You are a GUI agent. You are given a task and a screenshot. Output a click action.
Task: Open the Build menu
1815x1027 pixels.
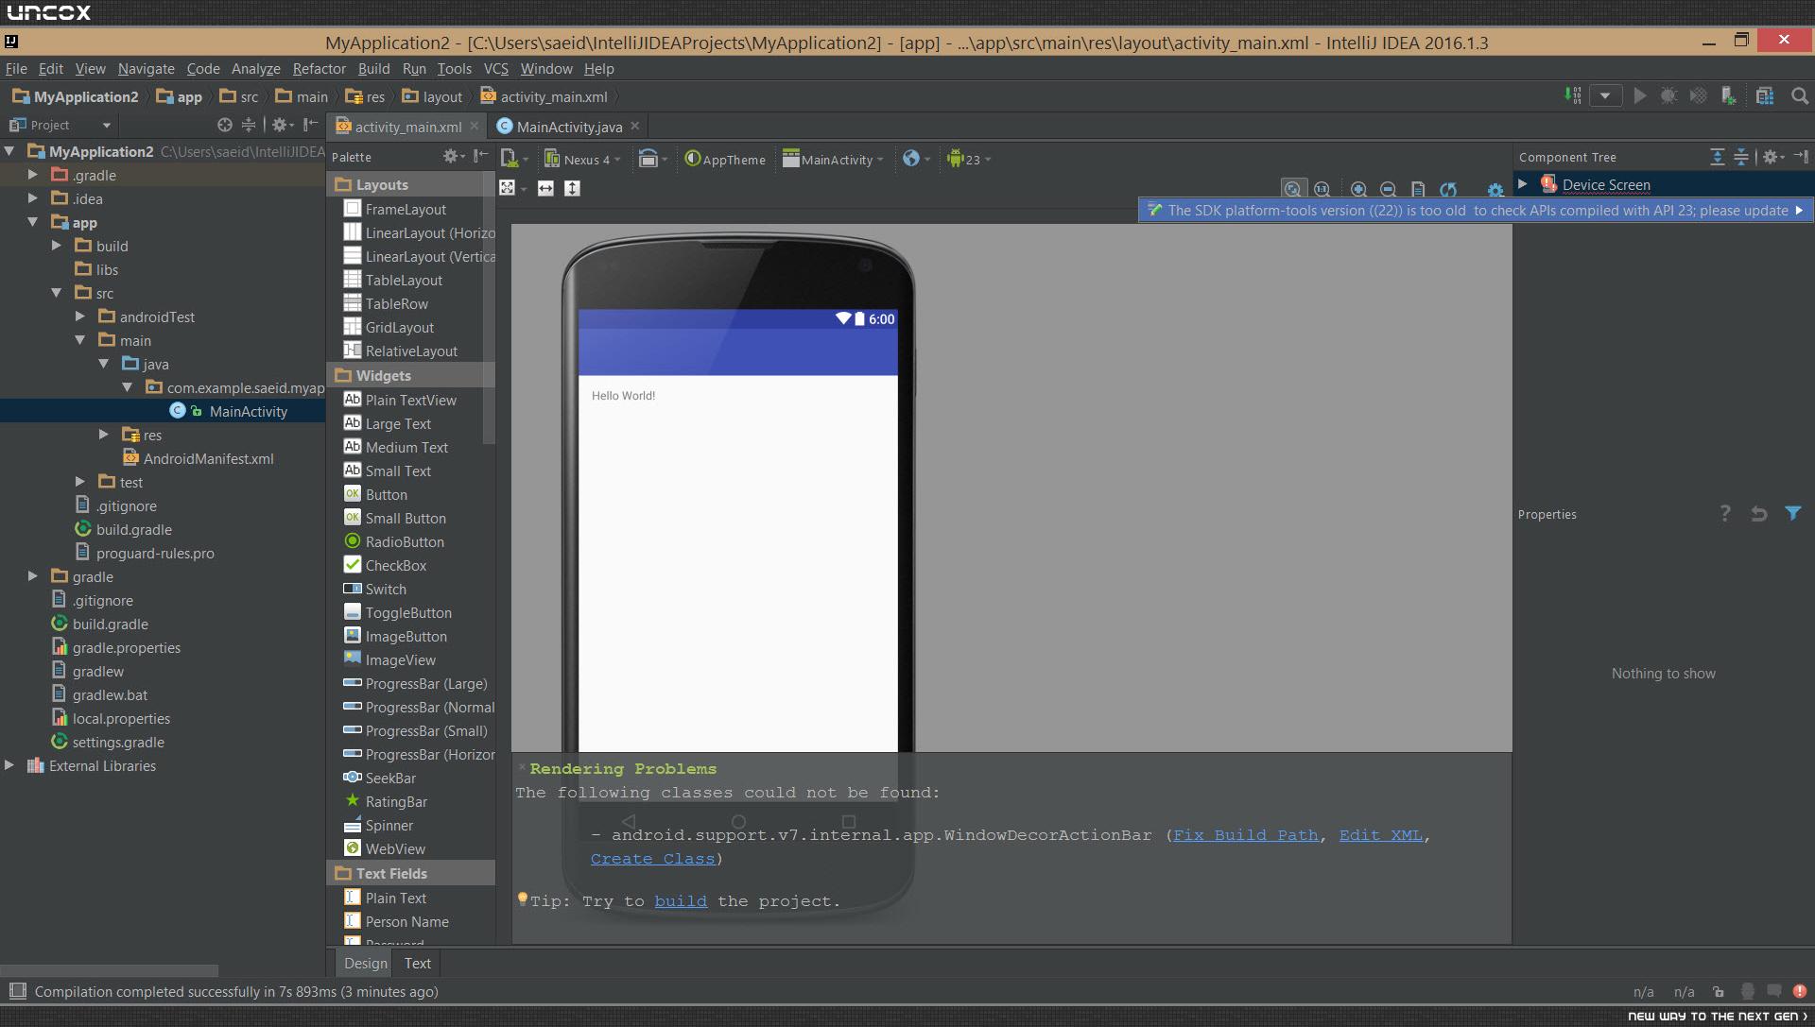(x=373, y=68)
